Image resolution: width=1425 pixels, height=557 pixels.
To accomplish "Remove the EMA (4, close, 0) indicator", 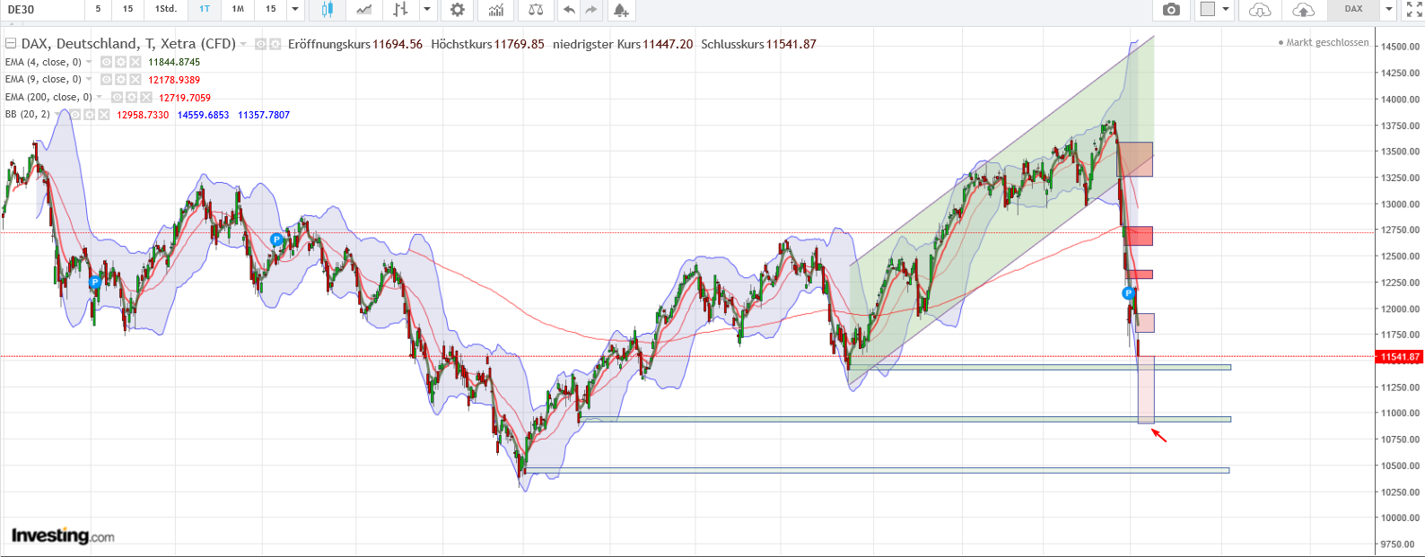I will pos(136,62).
